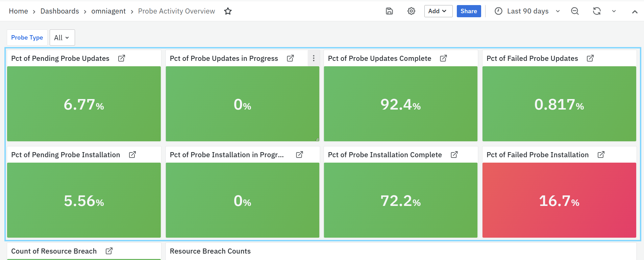Open external link for Count of Resource Breach
This screenshot has width=644, height=260.
[109, 251]
